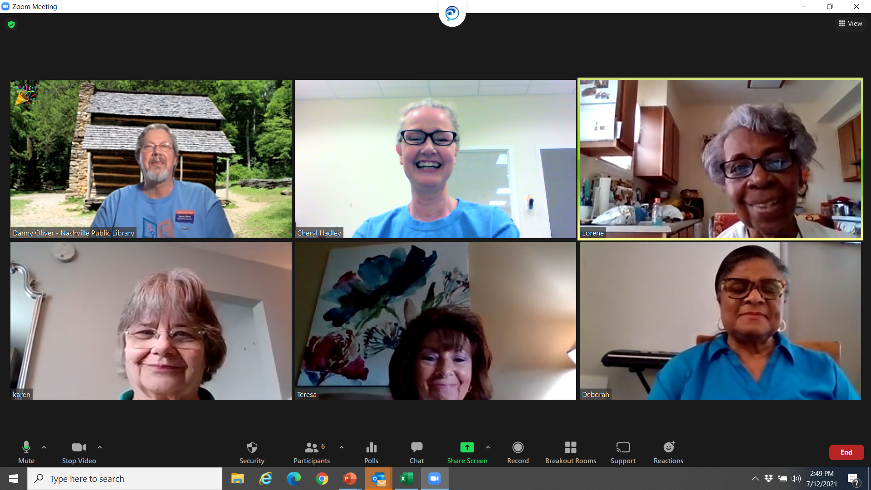End the meeting with the red End button

coord(846,452)
